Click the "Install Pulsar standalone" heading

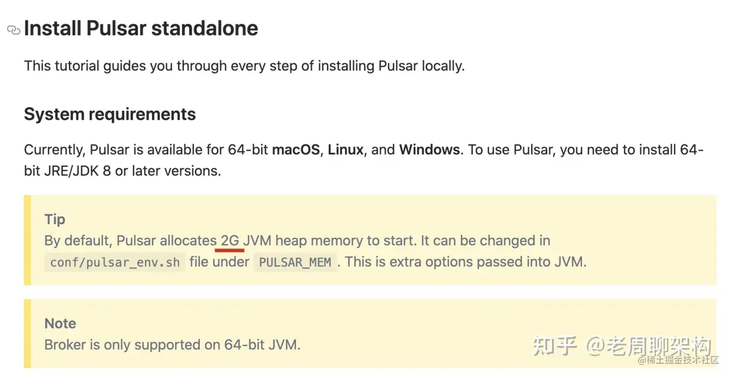[141, 28]
